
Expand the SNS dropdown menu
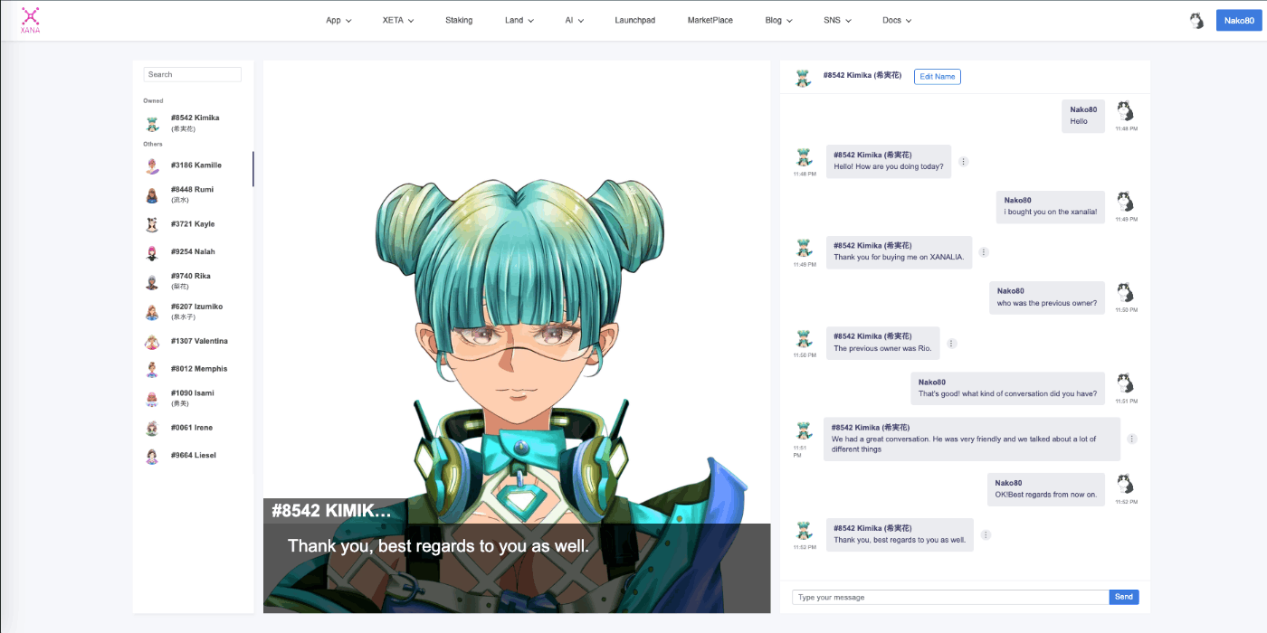tap(837, 21)
